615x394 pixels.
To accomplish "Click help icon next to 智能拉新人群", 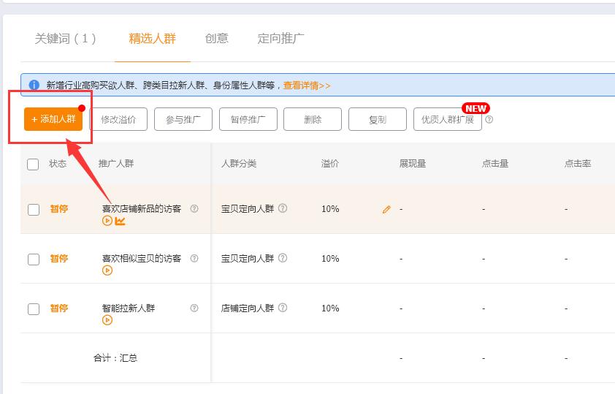I will pos(194,308).
